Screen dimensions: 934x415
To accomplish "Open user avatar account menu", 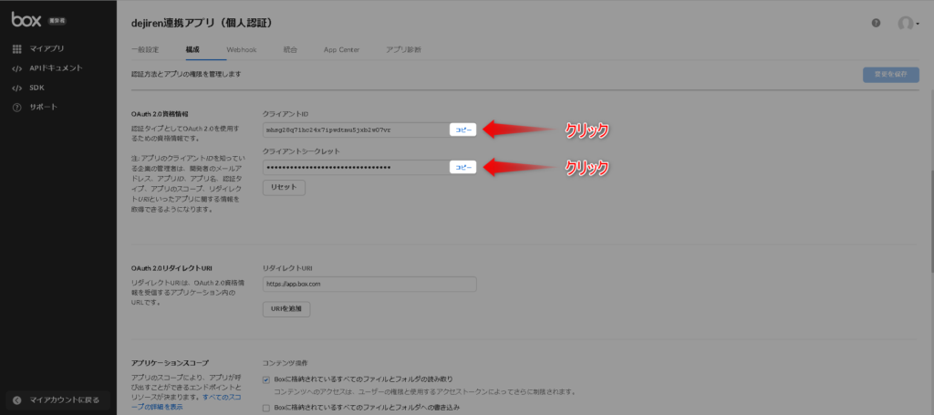I will tap(908, 24).
